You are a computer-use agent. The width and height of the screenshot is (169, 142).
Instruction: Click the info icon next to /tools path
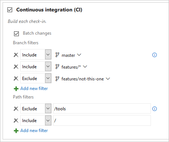coord(155,109)
